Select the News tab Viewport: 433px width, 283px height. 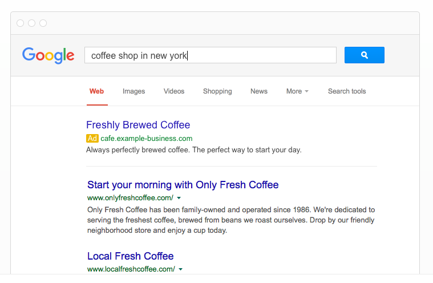(259, 91)
